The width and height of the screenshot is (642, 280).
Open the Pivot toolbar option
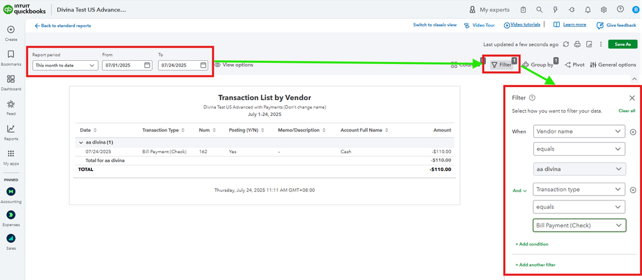[x=575, y=65]
